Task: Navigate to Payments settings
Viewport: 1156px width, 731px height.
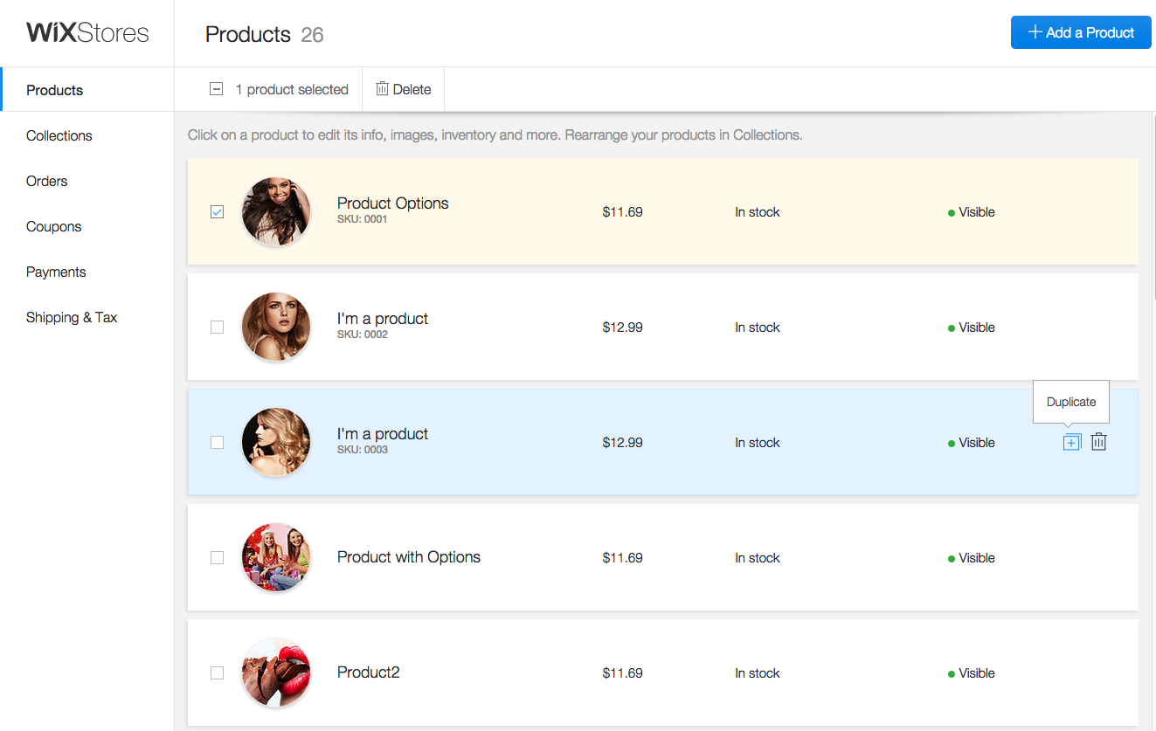Action: pos(56,272)
